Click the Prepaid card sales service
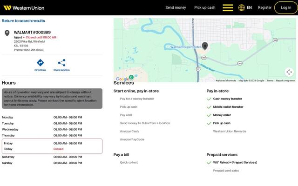298x186 pixels. (x=226, y=171)
